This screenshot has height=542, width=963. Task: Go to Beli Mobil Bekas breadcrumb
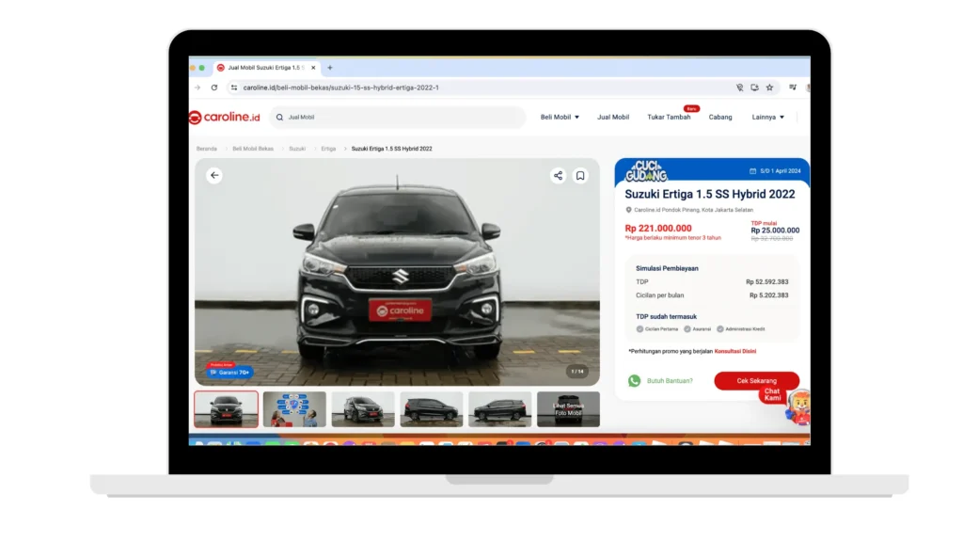pyautogui.click(x=253, y=149)
